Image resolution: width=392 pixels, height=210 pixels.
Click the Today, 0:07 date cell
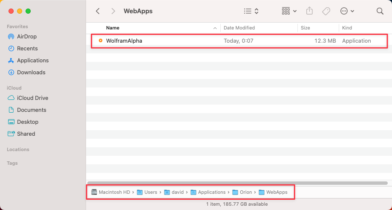coord(238,41)
